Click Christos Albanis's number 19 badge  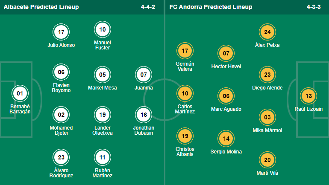click(x=185, y=136)
